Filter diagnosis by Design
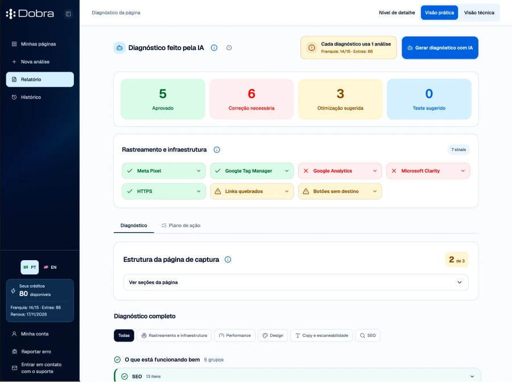Screen dimensions: 512x382 pos(273,335)
